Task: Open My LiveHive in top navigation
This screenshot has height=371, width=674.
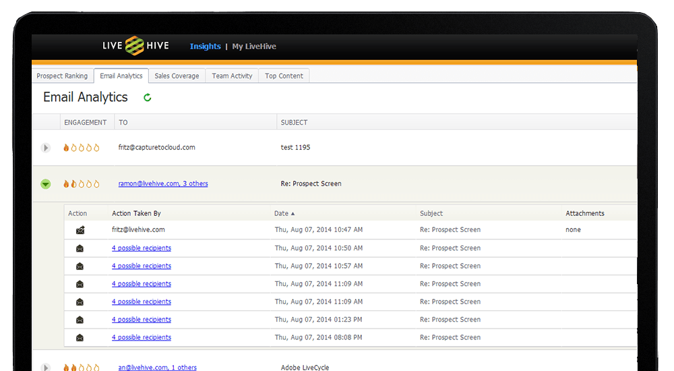Action: coord(254,46)
